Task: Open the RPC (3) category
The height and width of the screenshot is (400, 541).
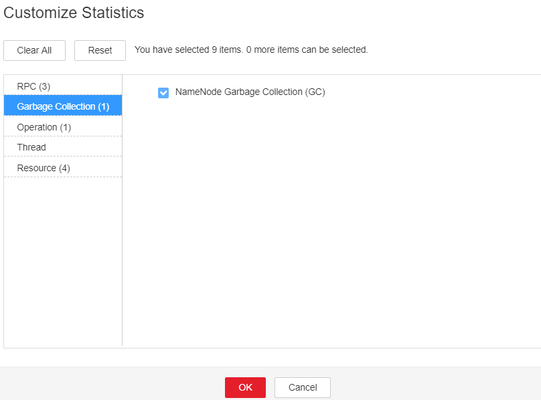Action: coord(63,86)
